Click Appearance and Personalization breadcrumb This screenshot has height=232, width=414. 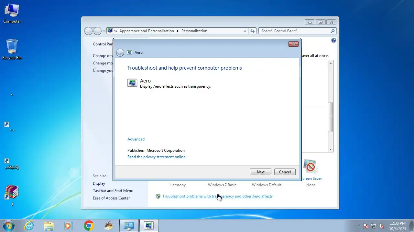pyautogui.click(x=147, y=31)
